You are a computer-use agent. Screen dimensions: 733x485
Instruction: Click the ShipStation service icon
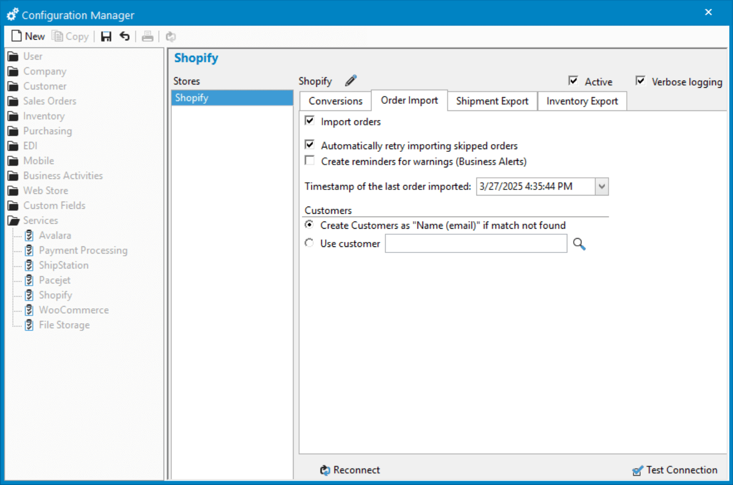click(x=29, y=265)
